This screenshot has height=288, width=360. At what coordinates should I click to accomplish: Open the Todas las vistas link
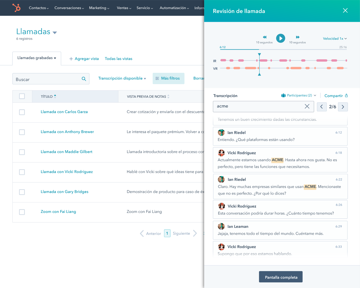tap(119, 59)
